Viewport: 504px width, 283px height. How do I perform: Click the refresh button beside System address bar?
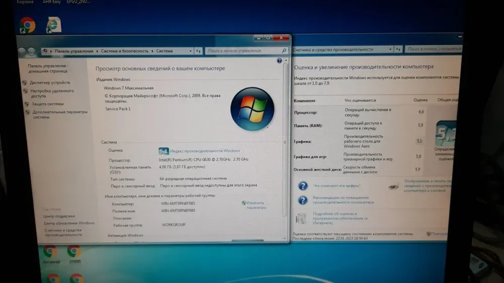coord(199,51)
